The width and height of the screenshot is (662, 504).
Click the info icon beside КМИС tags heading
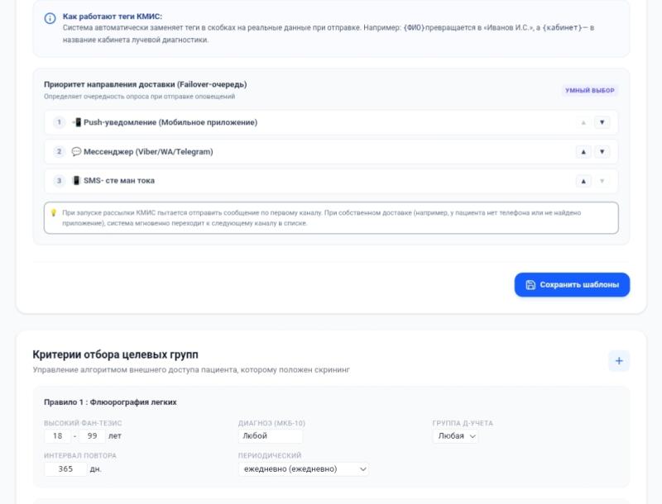[50, 18]
